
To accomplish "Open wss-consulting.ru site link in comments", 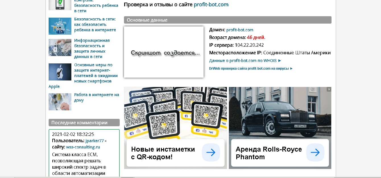I will coord(83,147).
